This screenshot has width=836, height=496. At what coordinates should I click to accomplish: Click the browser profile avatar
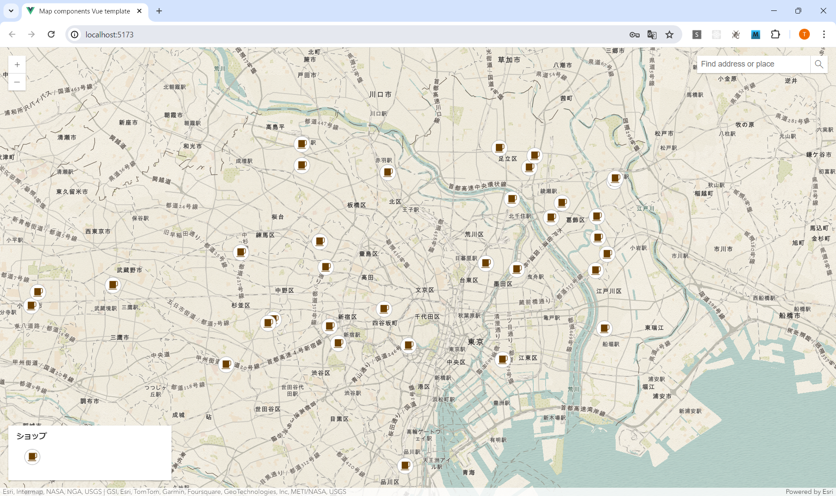(x=804, y=34)
